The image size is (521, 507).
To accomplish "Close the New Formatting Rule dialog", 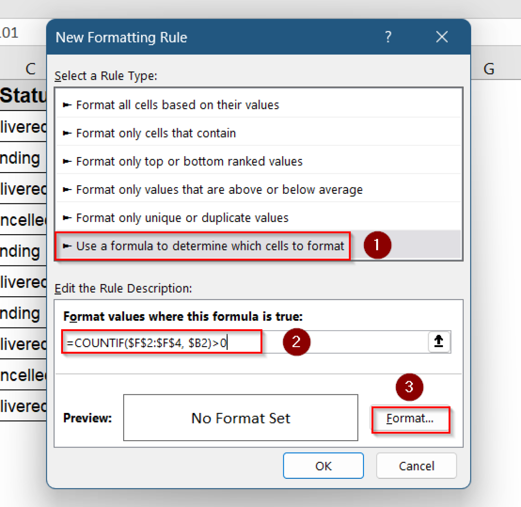I will tap(442, 37).
